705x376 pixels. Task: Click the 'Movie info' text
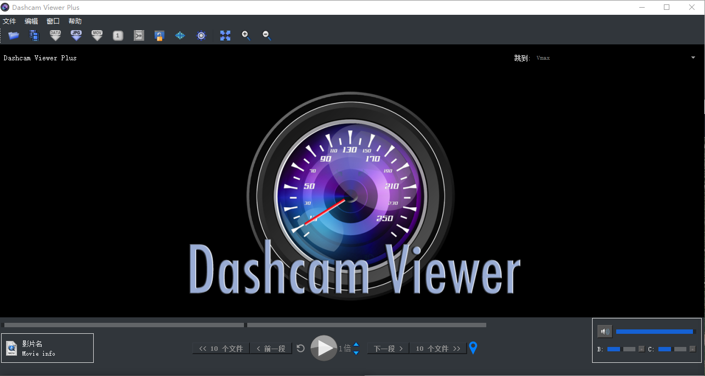(x=38, y=354)
